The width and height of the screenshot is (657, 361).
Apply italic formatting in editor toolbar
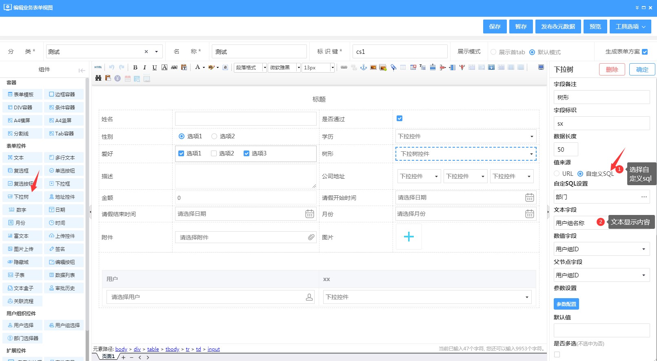tap(144, 67)
